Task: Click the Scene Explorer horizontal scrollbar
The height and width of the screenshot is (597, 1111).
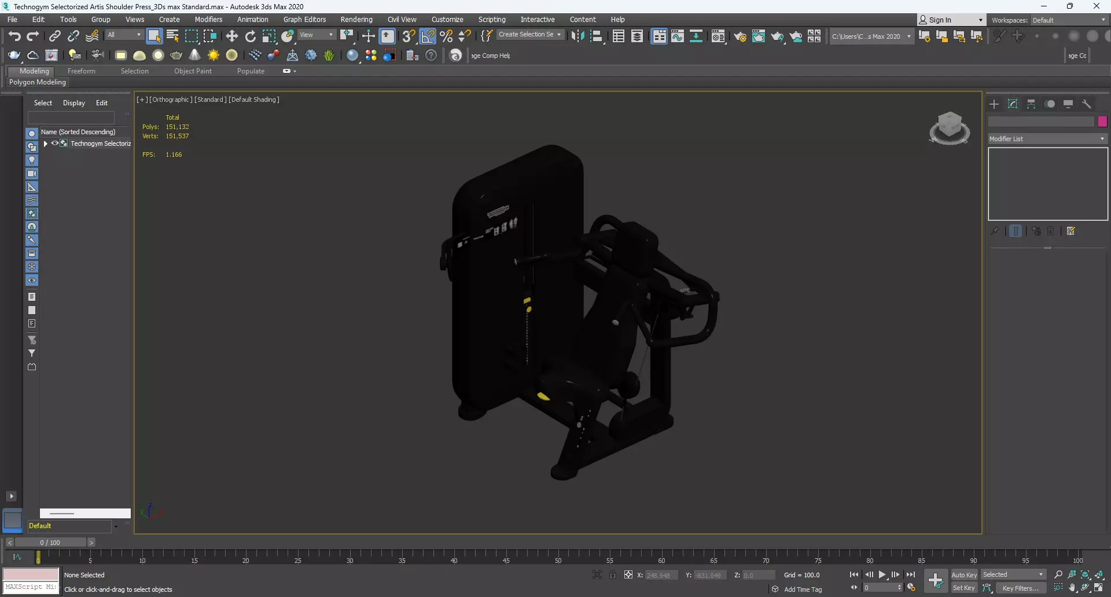Action: [x=85, y=513]
